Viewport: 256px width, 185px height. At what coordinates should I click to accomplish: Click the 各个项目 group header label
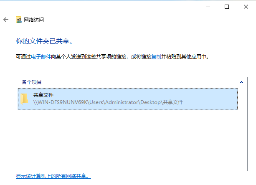(32, 82)
